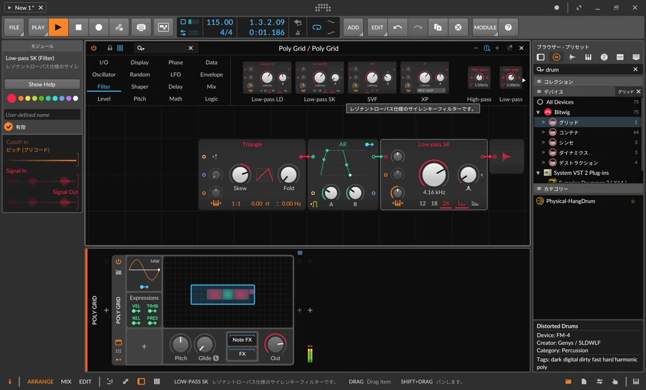Click the undo arrow in the toolbar

397,27
